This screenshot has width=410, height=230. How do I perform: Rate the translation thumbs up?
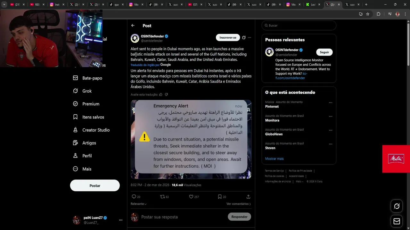click(161, 95)
